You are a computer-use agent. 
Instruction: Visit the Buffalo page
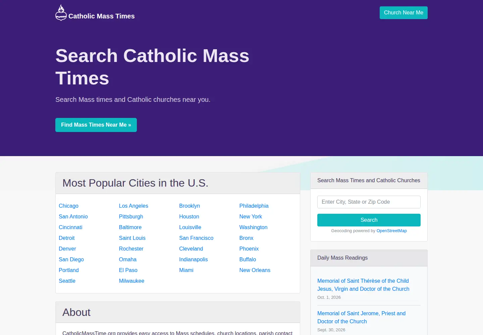click(248, 260)
